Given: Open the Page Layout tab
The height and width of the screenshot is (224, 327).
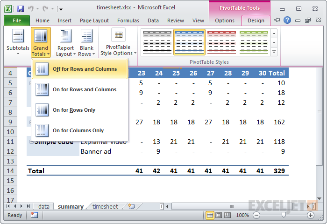Looking at the screenshot, I should 94,20.
